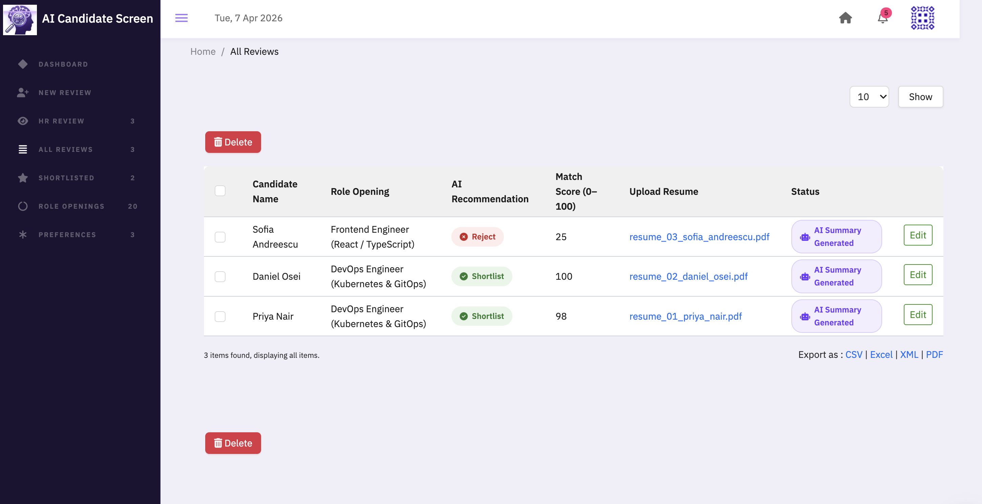Export the table as CSV
The width and height of the screenshot is (982, 504).
(853, 355)
